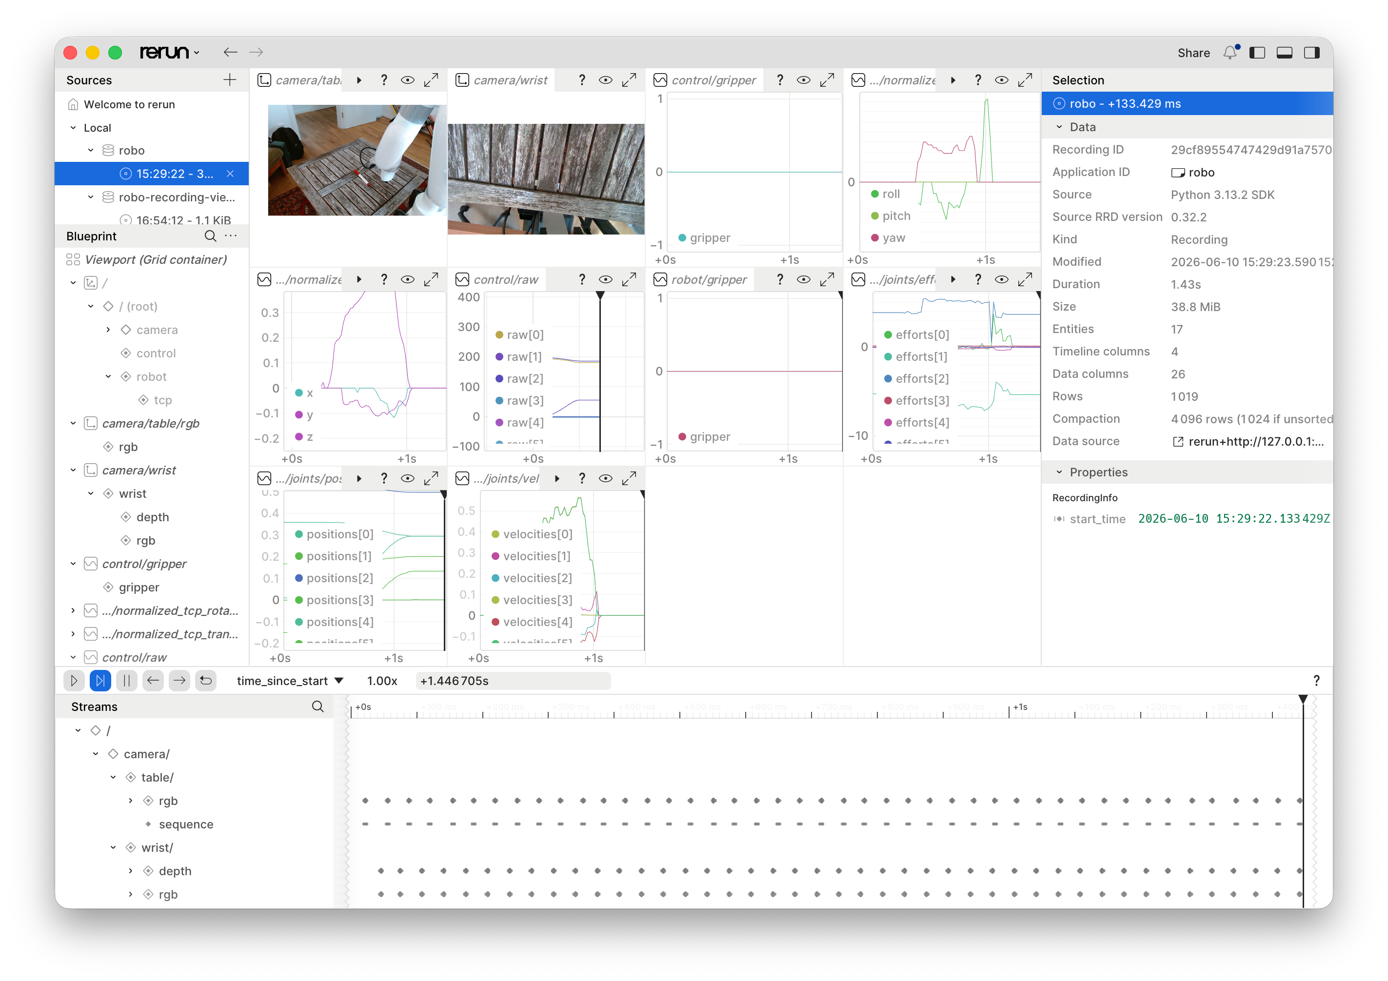This screenshot has height=981, width=1388.
Task: Select the control/raw view tab
Action: [x=497, y=279]
